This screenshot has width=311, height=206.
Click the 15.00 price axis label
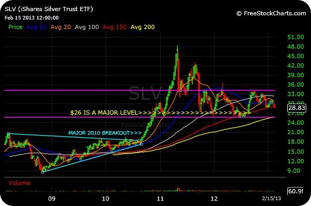(x=296, y=152)
